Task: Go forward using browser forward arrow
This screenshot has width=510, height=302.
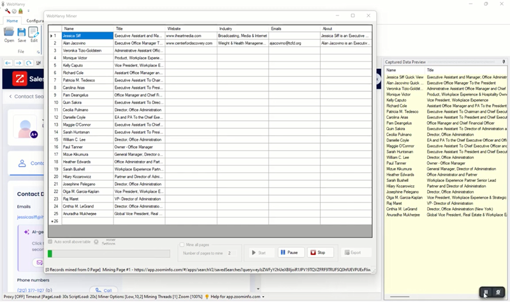Action: pos(18,63)
